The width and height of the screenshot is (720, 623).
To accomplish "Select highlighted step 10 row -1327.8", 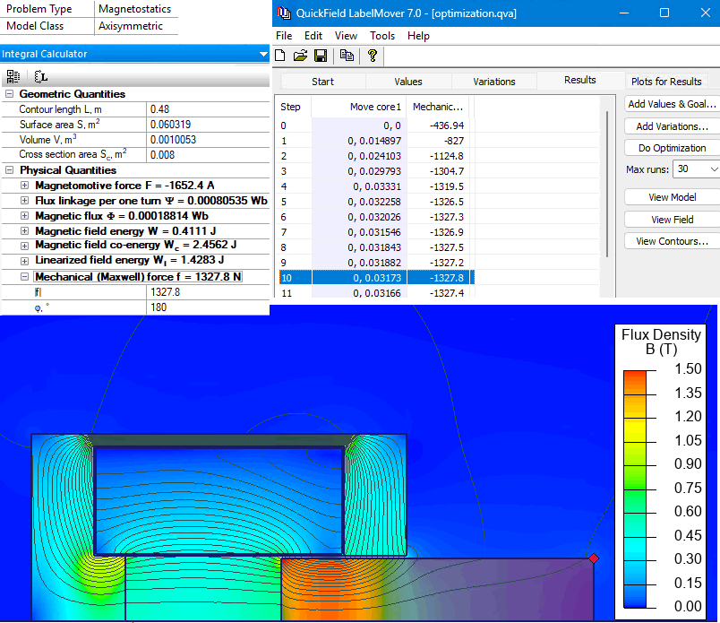I will tap(376, 277).
